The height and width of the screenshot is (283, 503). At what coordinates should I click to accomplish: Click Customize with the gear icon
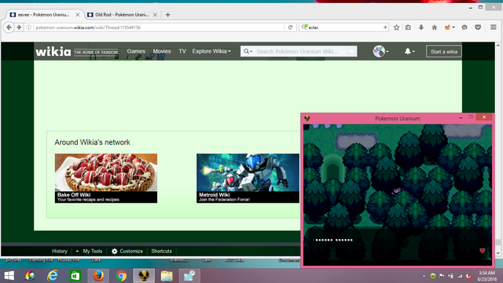[x=127, y=252]
